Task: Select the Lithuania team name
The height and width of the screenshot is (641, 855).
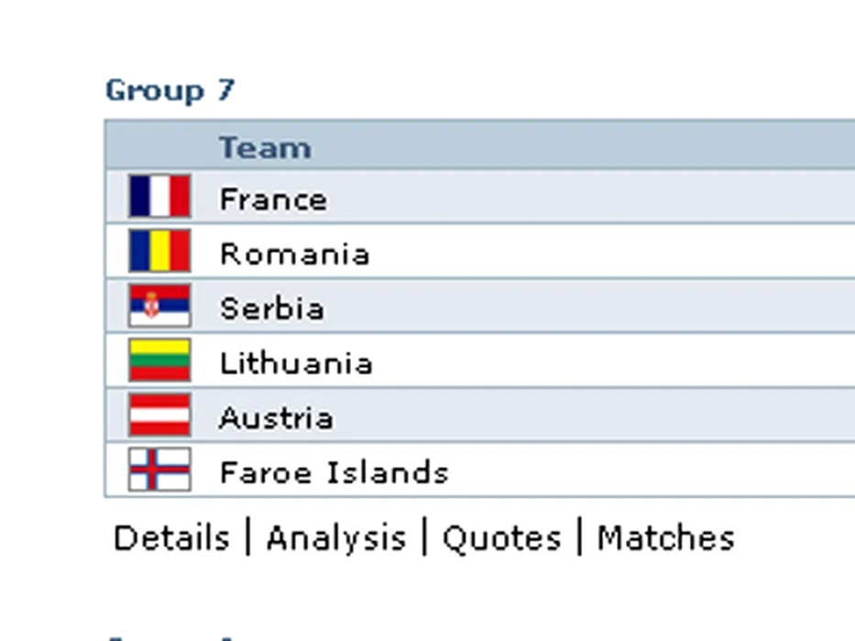Action: pos(296,363)
